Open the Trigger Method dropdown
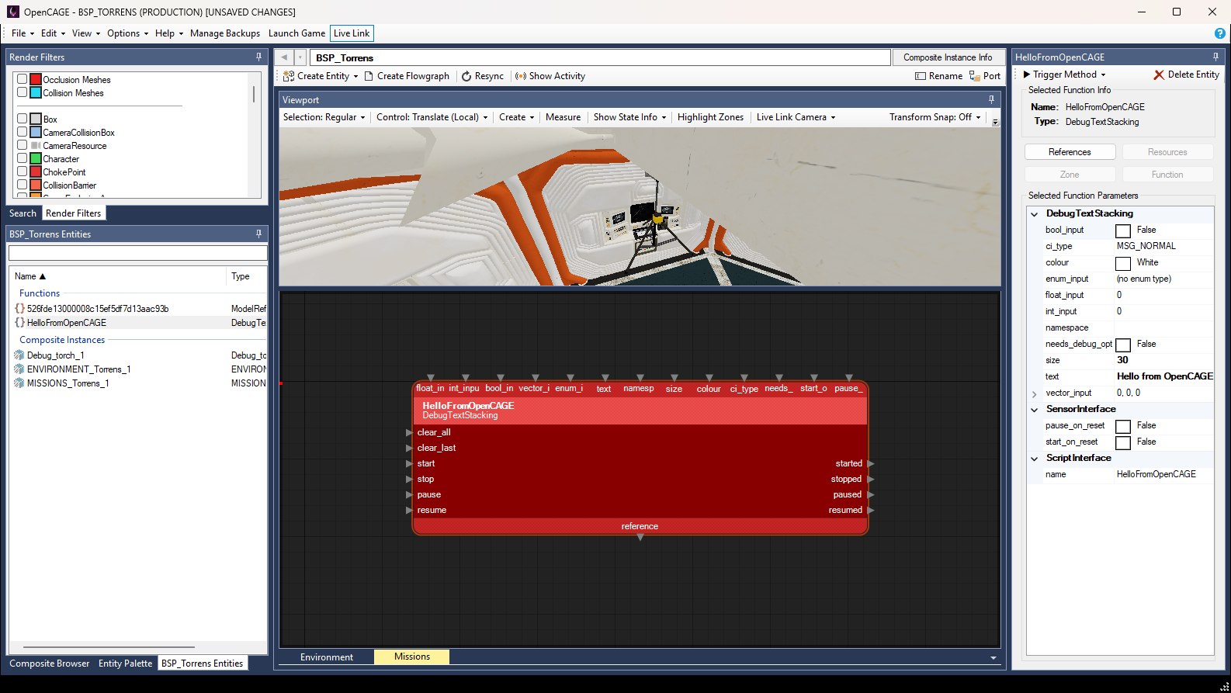 [x=1065, y=74]
